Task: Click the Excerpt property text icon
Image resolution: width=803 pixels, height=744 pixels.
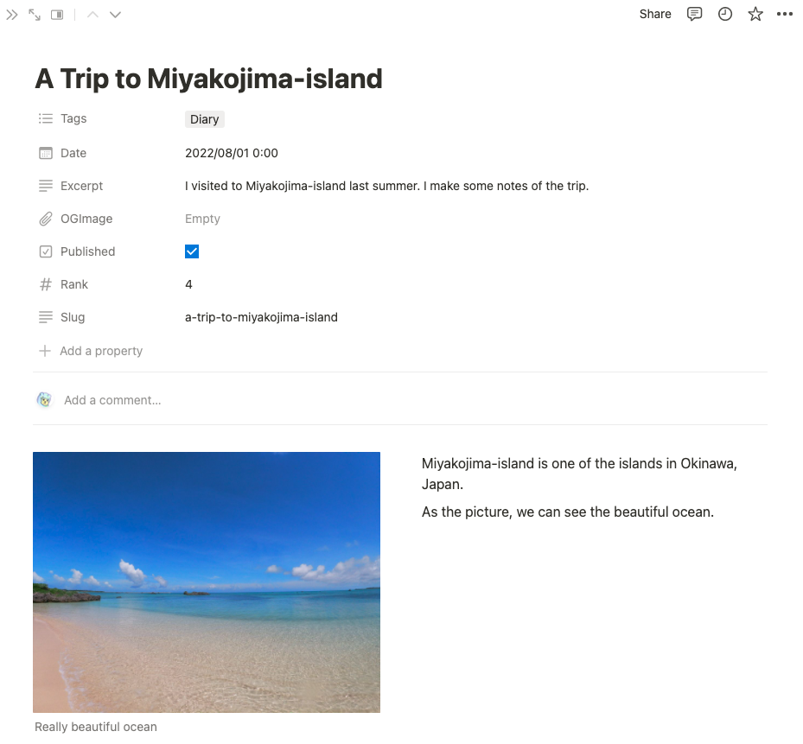Action: point(46,186)
